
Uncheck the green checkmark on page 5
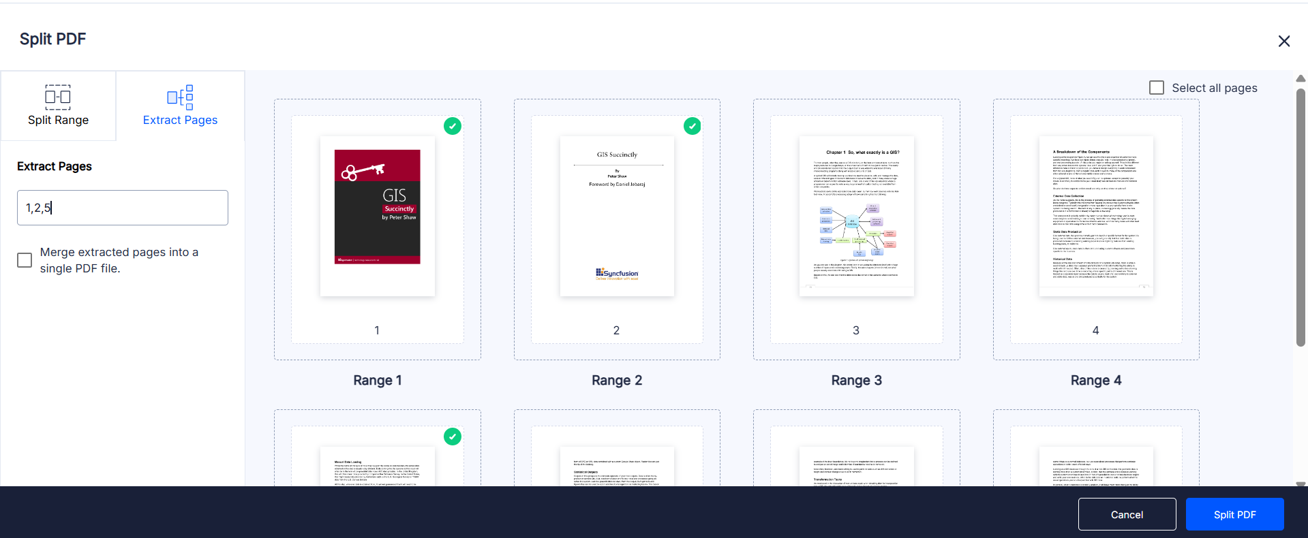point(453,437)
